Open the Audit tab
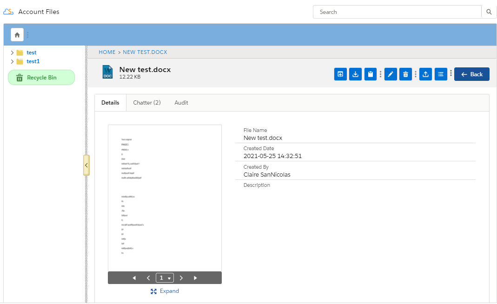 pyautogui.click(x=181, y=103)
